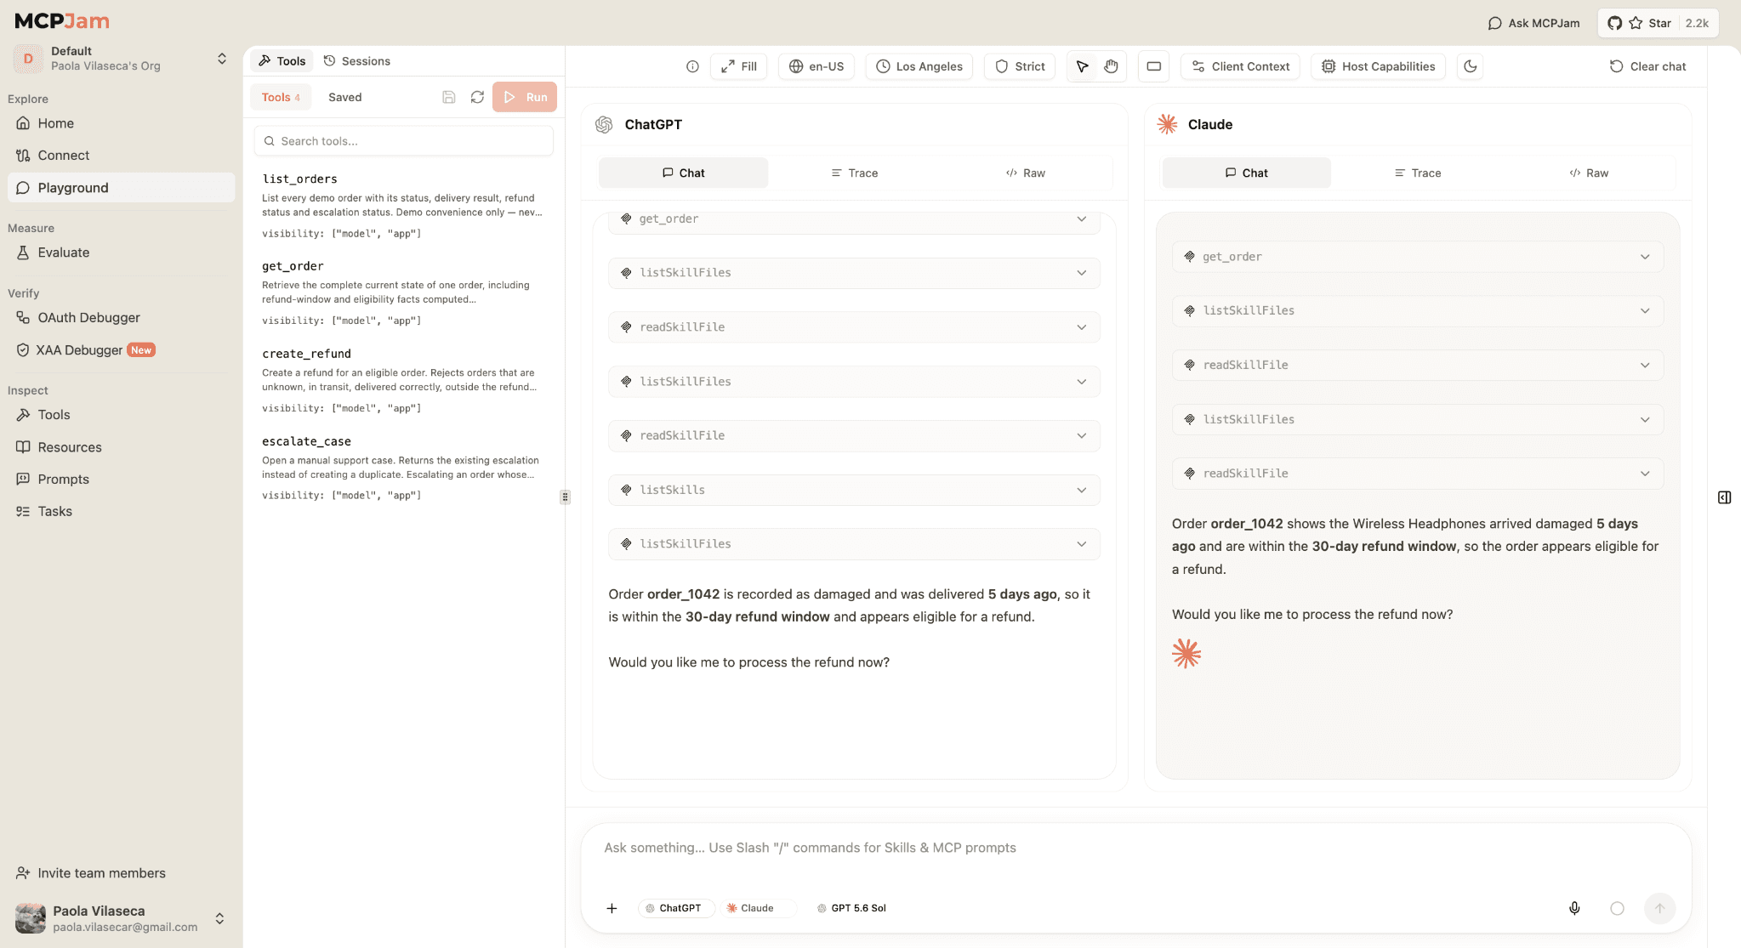Open the Resources page
Viewport: 1741px width, 948px height.
coord(121,447)
